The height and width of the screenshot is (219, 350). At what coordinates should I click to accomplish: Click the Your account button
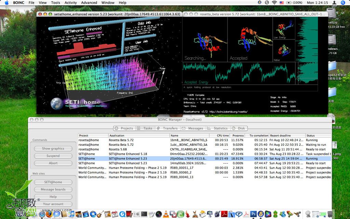click(53, 204)
